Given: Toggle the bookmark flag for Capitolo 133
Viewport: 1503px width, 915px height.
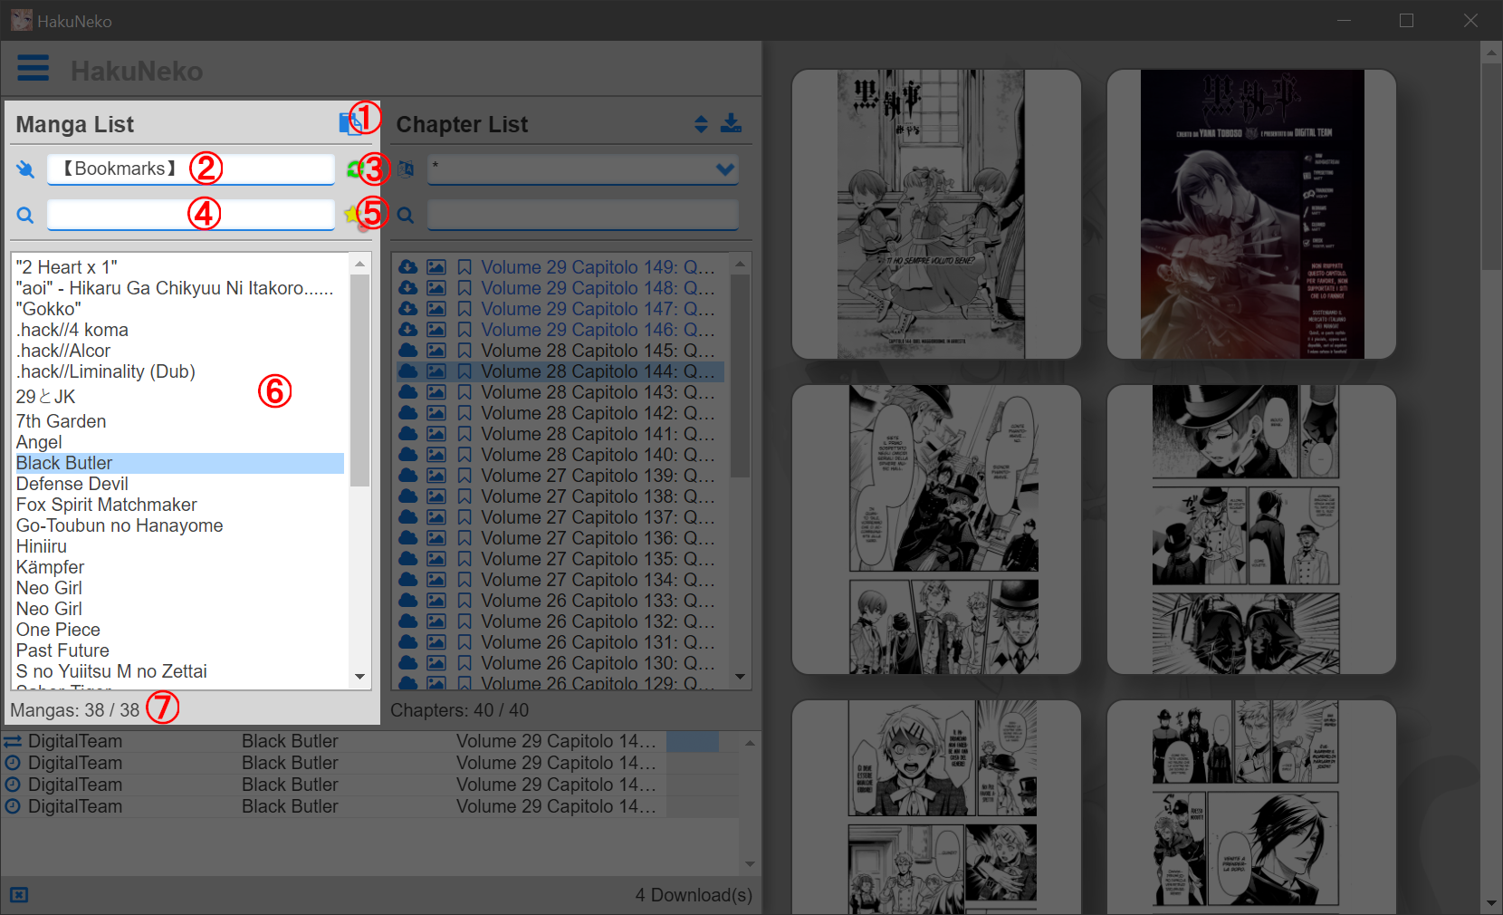Looking at the screenshot, I should pos(464,601).
